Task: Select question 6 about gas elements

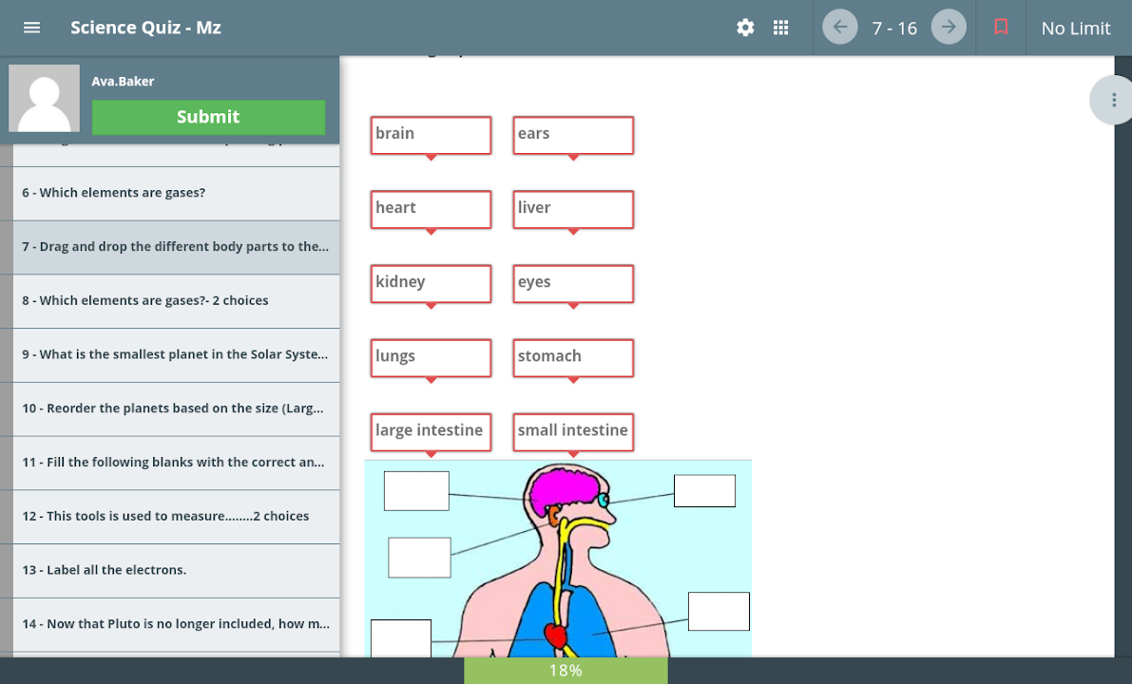Action: coord(176,193)
